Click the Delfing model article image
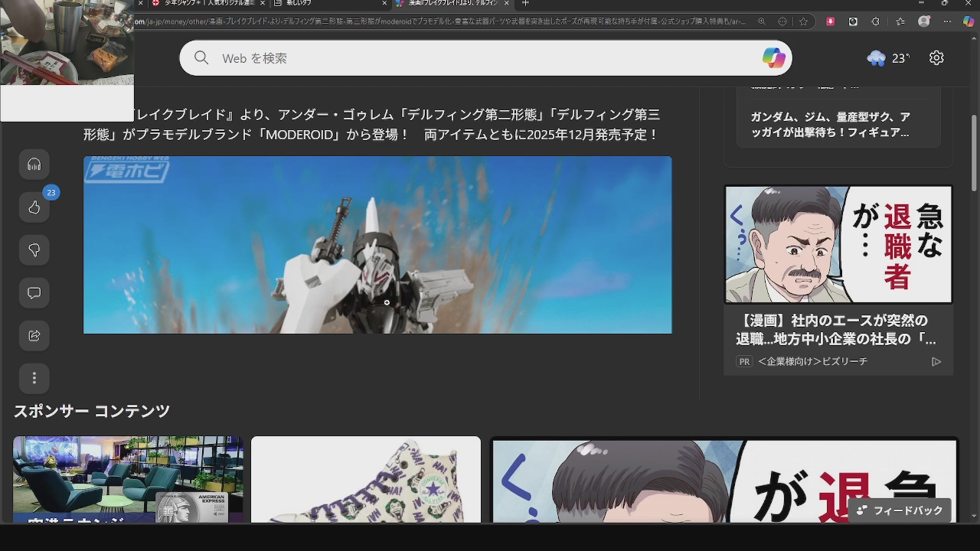Image resolution: width=980 pixels, height=551 pixels. [377, 245]
